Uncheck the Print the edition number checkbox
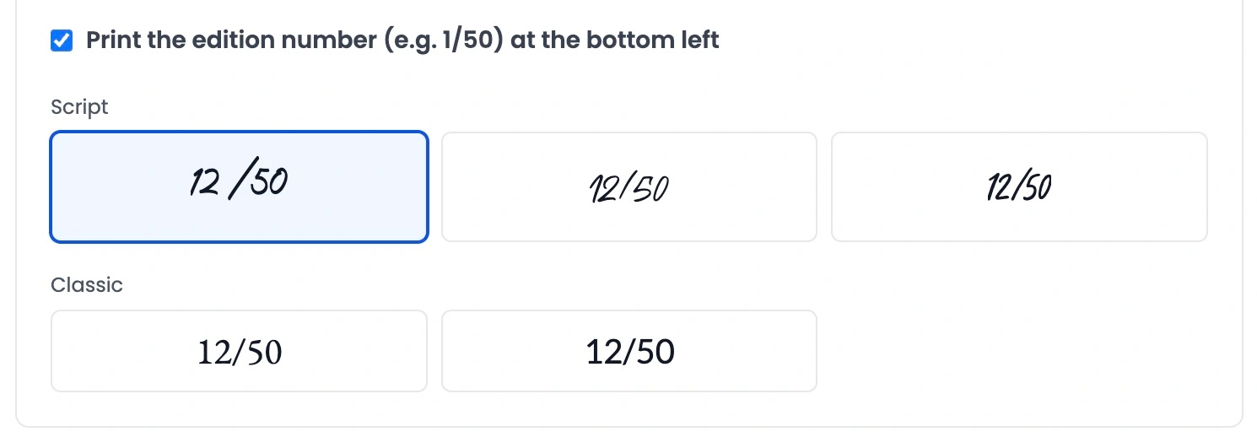Viewport: 1257px width, 437px height. coord(62,40)
